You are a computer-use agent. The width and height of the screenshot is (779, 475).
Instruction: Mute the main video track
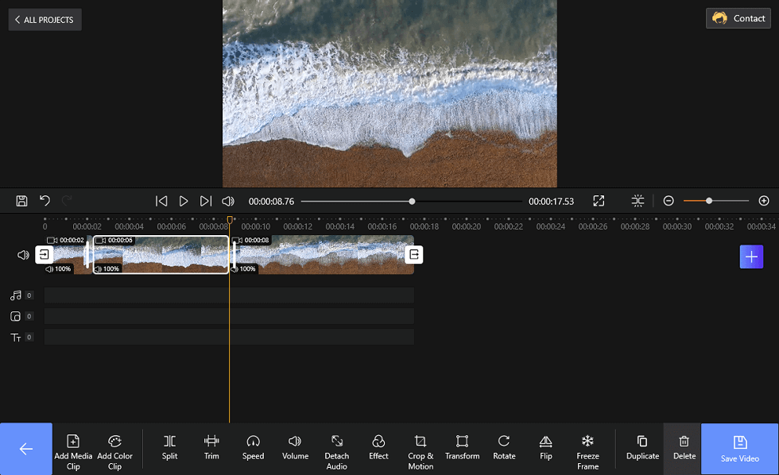23,255
